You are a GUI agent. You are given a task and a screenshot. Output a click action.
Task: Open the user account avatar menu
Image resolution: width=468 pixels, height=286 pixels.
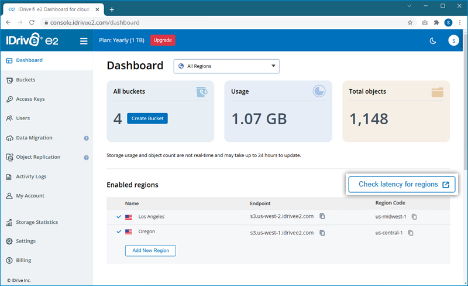point(453,40)
